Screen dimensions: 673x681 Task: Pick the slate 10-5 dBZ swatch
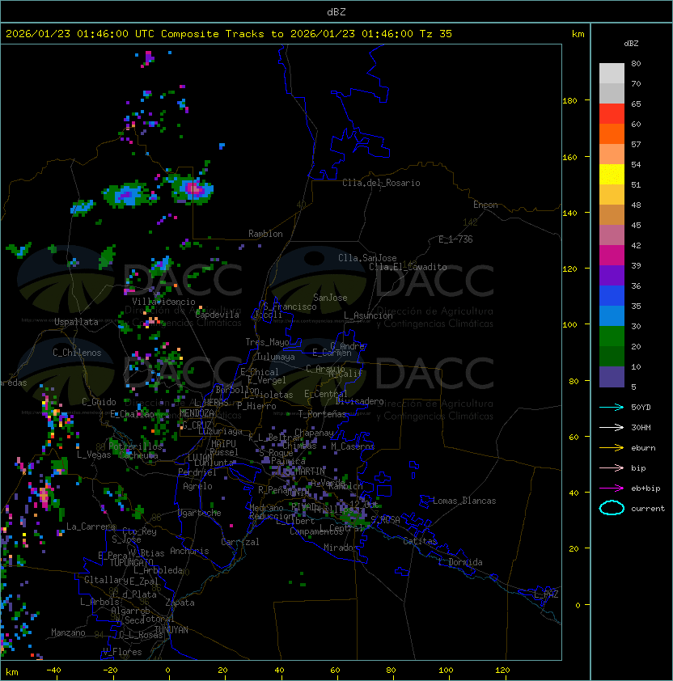pyautogui.click(x=612, y=377)
